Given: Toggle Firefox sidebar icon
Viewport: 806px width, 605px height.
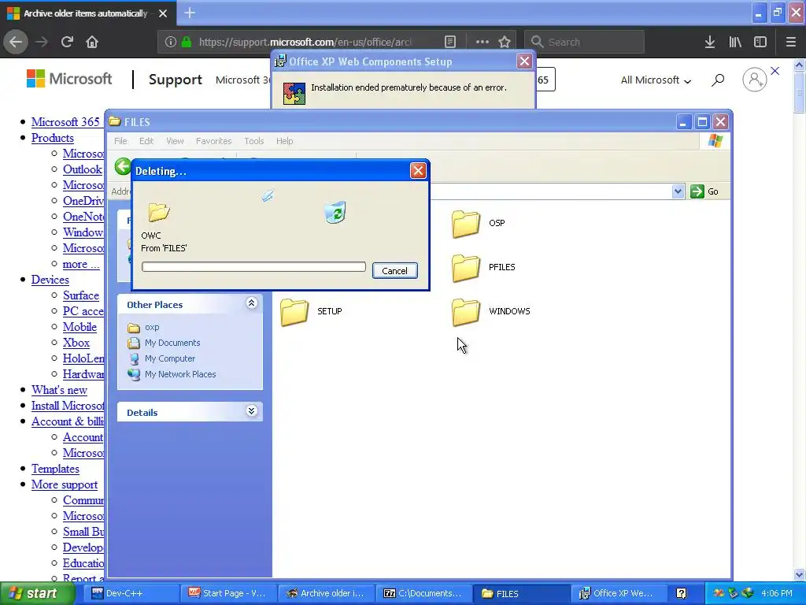Looking at the screenshot, I should [x=760, y=42].
